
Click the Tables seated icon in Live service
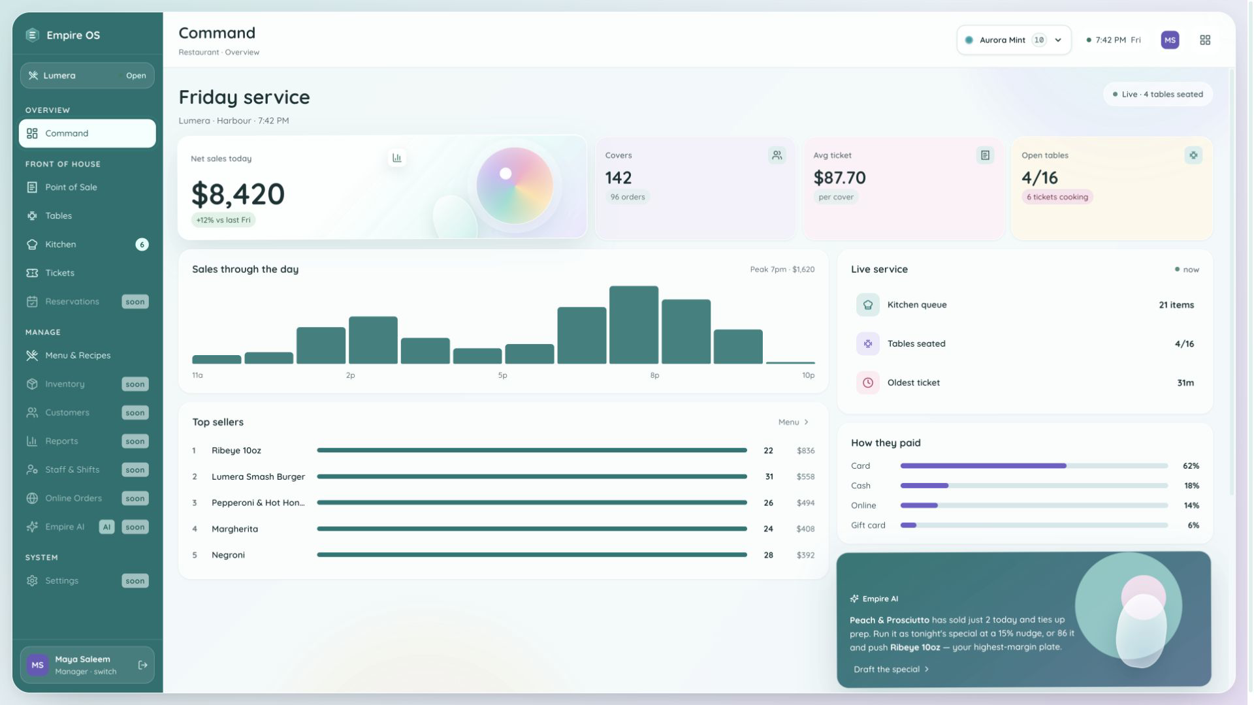pyautogui.click(x=867, y=344)
